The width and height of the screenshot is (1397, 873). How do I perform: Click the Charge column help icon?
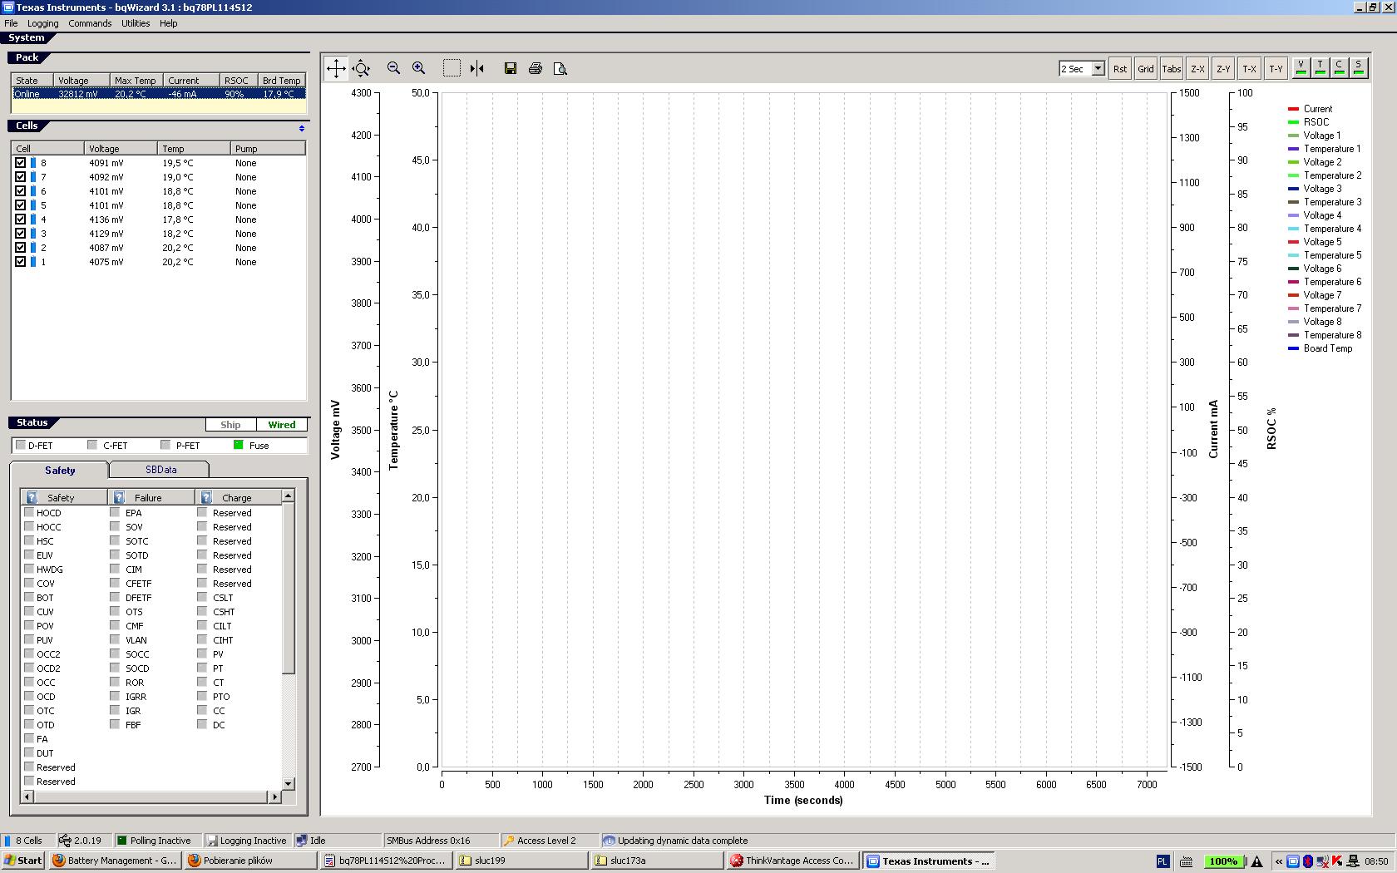tap(206, 497)
